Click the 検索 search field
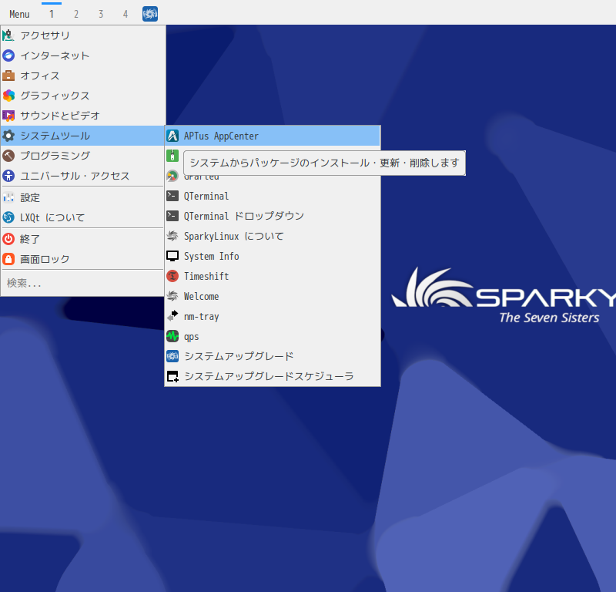Image resolution: width=616 pixels, height=592 pixels. (x=83, y=283)
